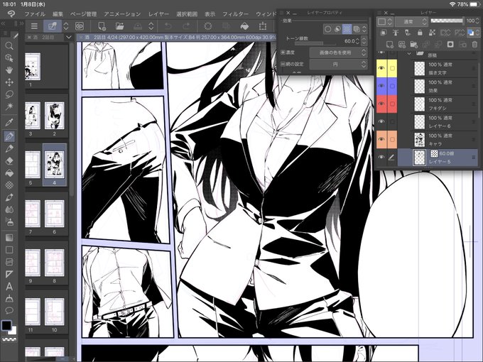Click the Scale/Rotate transform icon
The width and height of the screenshot is (483, 362).
tap(262, 26)
